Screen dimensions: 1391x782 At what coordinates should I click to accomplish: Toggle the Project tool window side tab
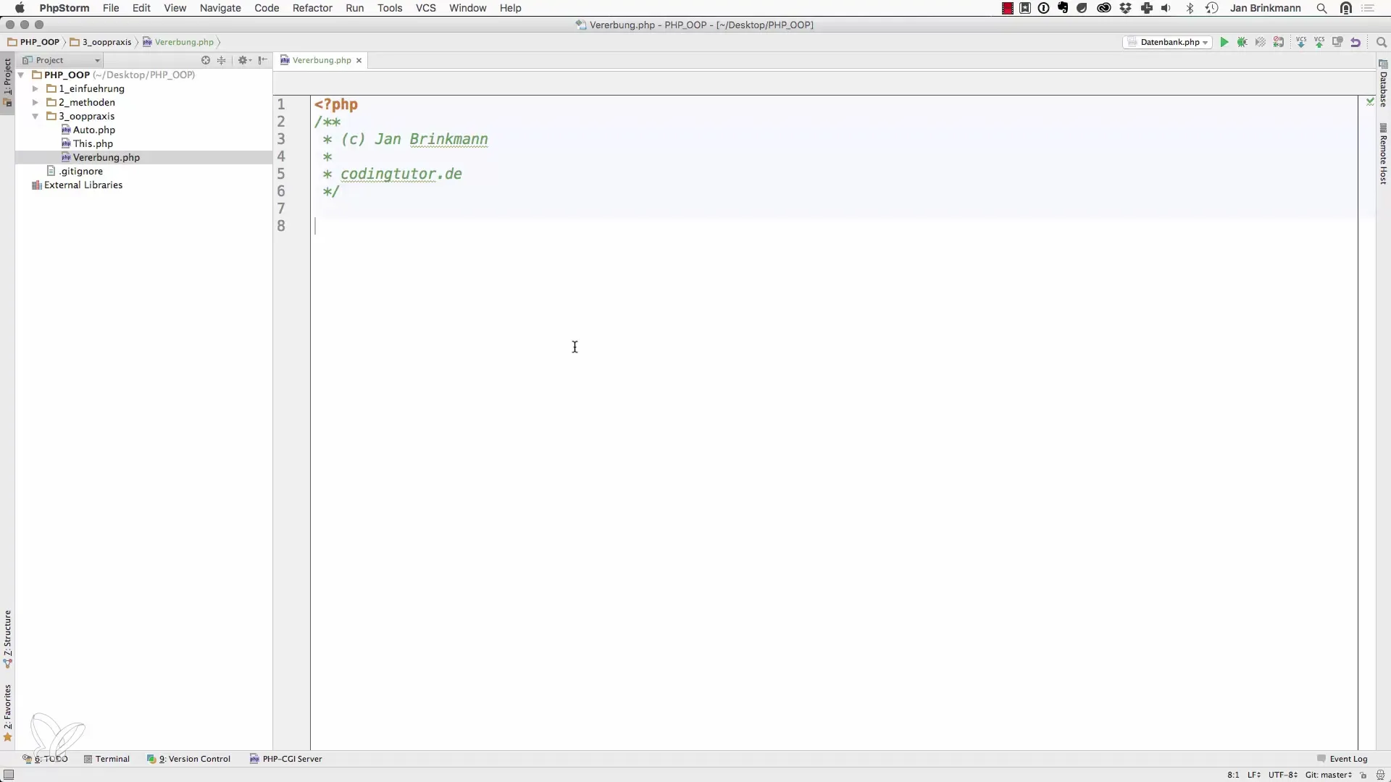pos(7,82)
